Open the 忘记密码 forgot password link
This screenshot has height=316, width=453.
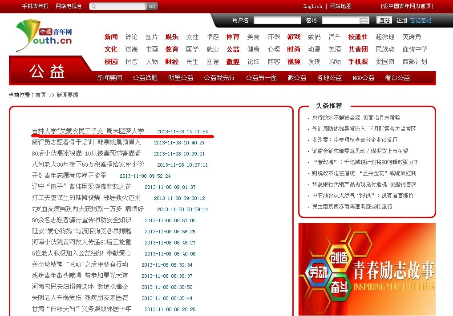(421, 20)
